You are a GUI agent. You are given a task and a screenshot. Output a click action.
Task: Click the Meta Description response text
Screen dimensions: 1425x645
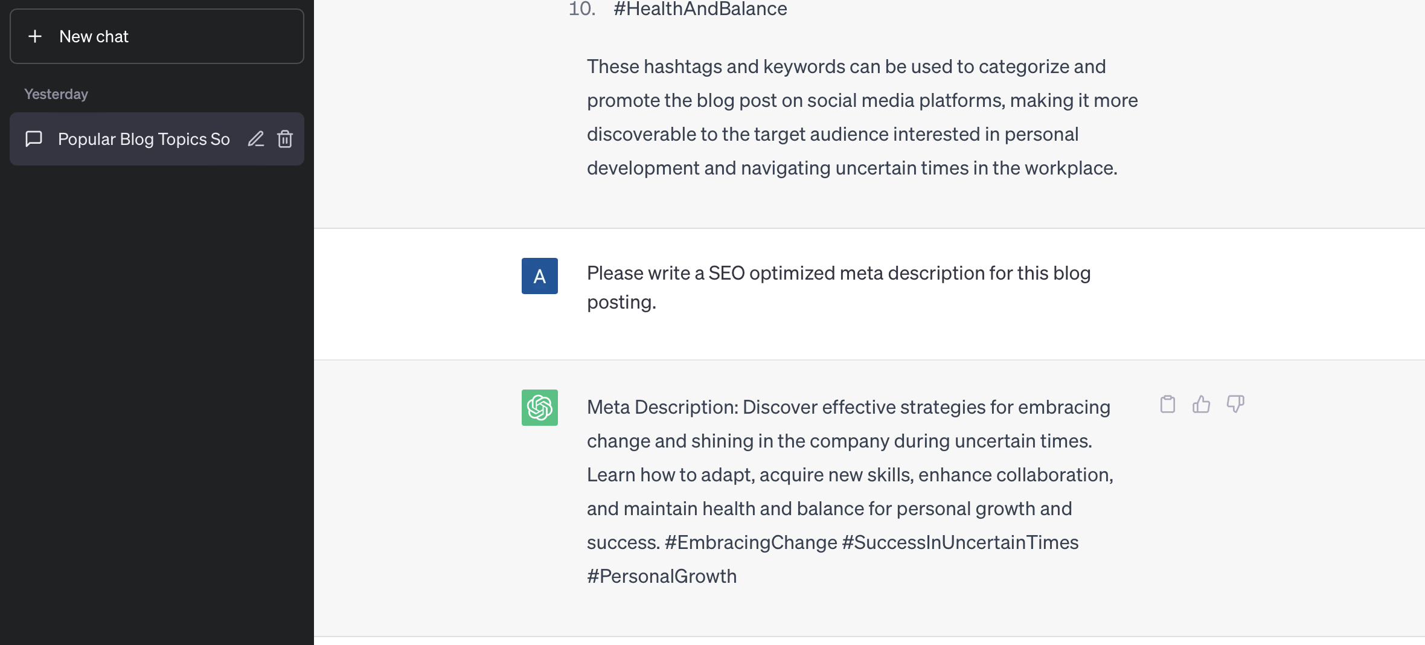(850, 492)
